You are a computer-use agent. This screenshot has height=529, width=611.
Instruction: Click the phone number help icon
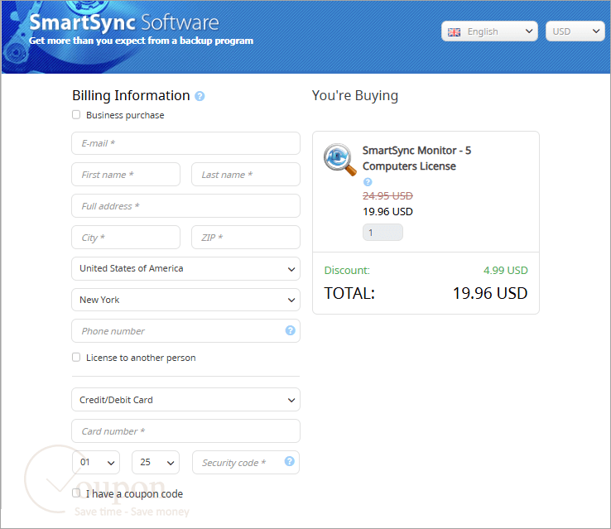(x=291, y=330)
